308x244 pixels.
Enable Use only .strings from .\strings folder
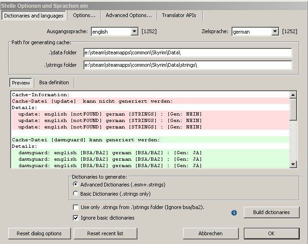[x=76, y=208]
